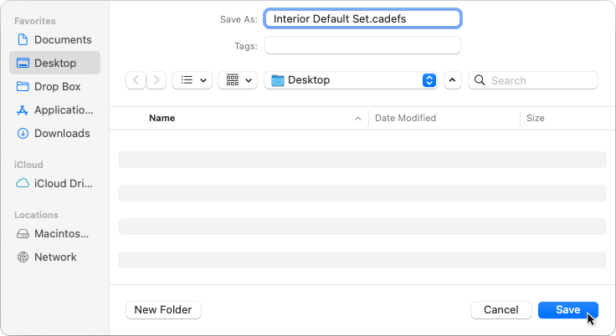
Task: Open Macintosh HD location
Action: coord(54,233)
